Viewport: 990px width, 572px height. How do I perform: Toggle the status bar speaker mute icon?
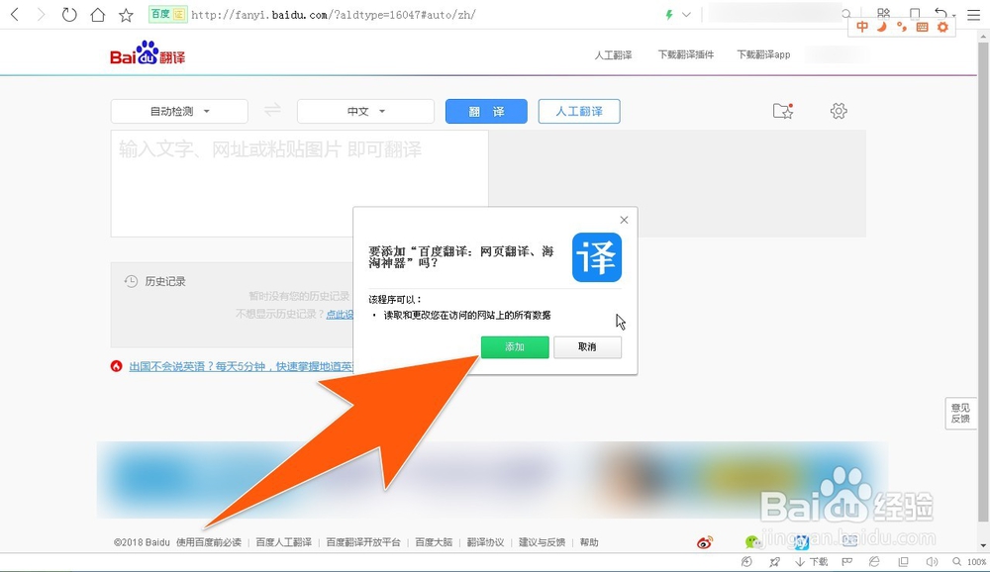coord(932,562)
